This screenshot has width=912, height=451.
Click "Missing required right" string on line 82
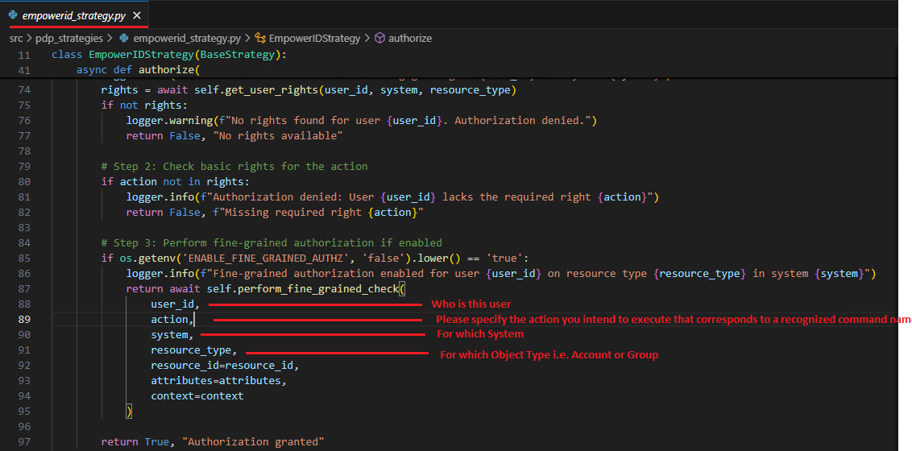(x=318, y=212)
